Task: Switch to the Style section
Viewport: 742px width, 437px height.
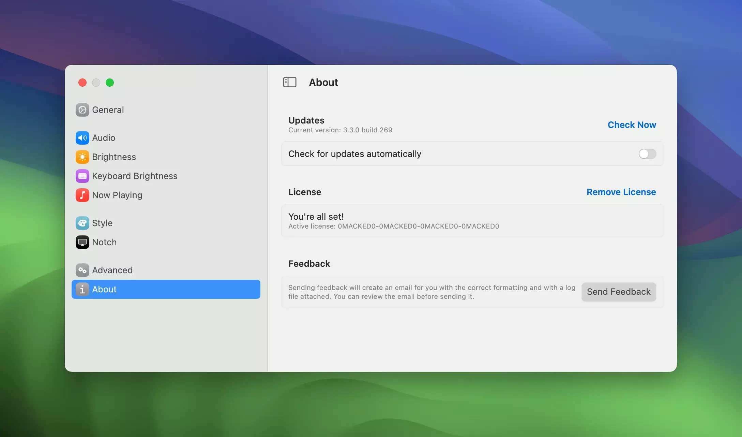Action: [102, 223]
